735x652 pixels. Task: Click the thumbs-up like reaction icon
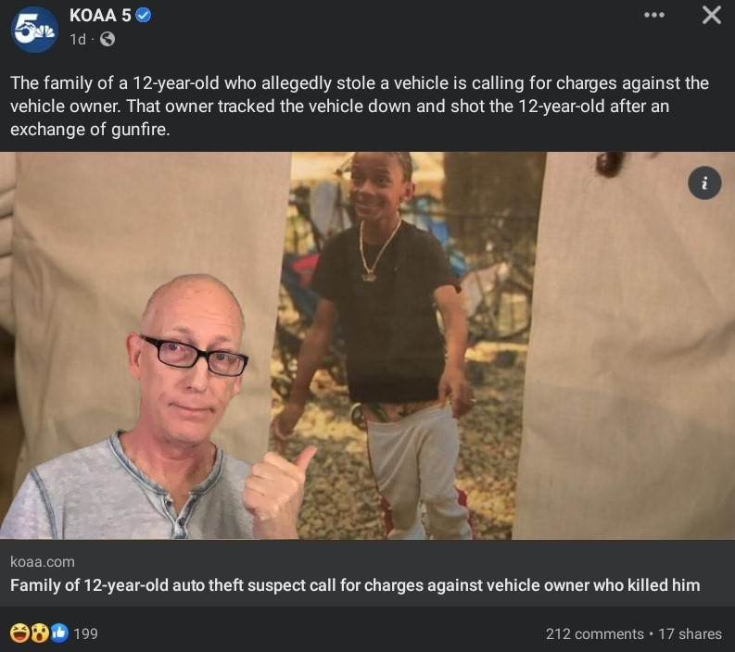(x=59, y=633)
